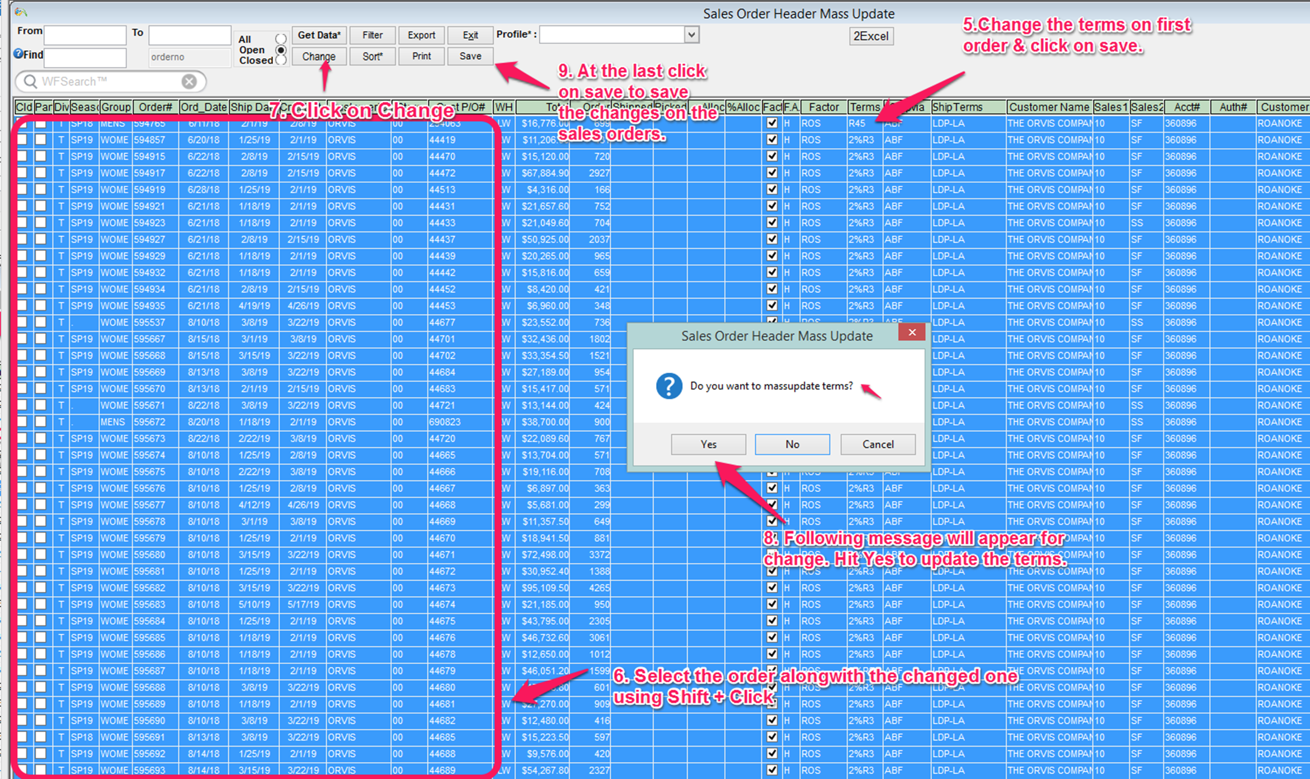Toggle Factor checkbox for order 594857
This screenshot has height=779, width=1310.
772,140
